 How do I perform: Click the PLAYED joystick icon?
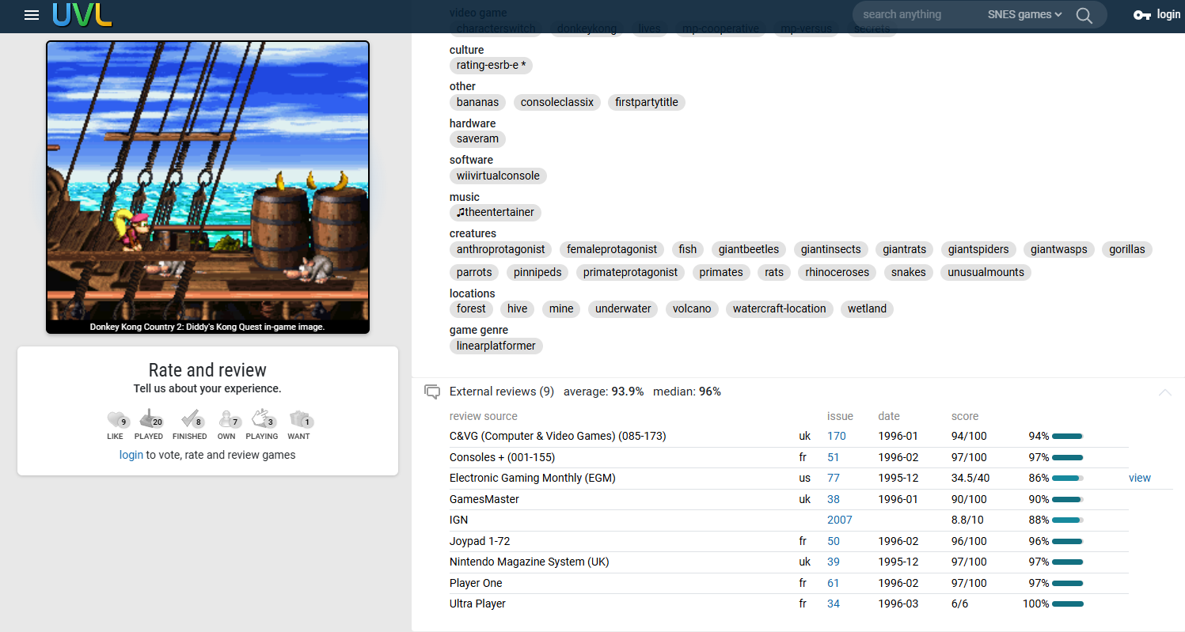pos(149,418)
